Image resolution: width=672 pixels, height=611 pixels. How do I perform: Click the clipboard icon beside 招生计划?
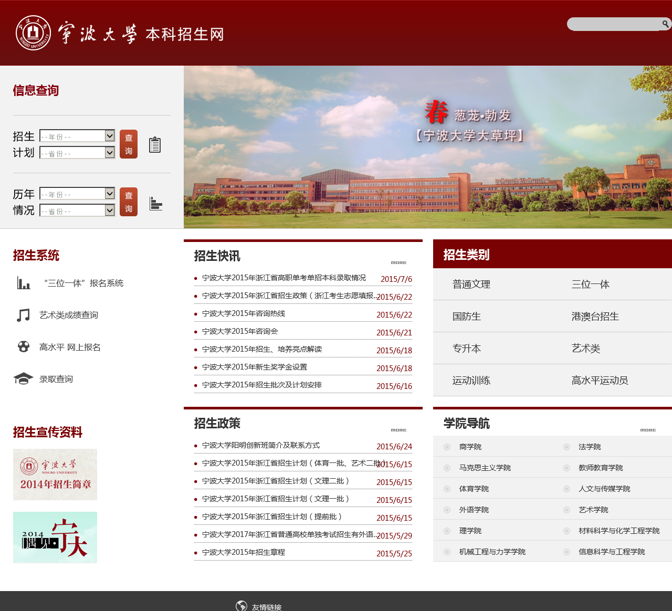[154, 144]
